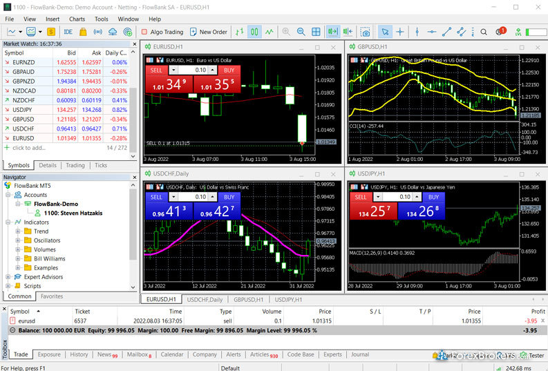Open account notifications with red badge

pyautogui.click(x=500, y=32)
